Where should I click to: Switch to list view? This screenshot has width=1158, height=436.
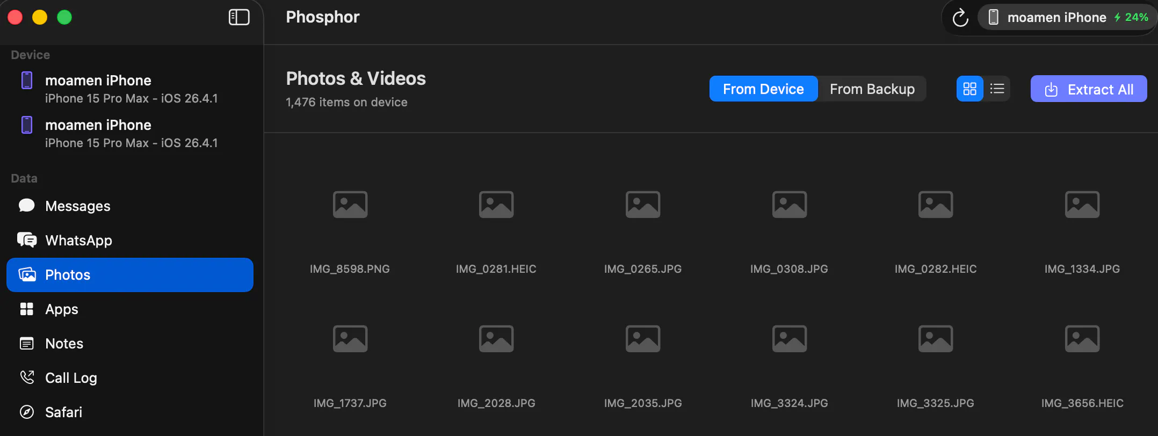pos(997,89)
